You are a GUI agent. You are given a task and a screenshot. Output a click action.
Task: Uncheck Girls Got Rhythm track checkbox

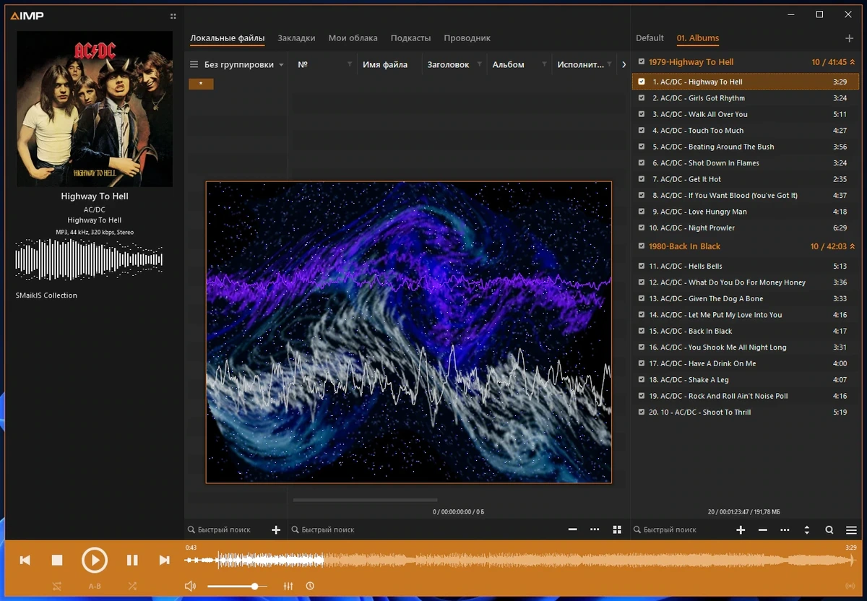(642, 98)
